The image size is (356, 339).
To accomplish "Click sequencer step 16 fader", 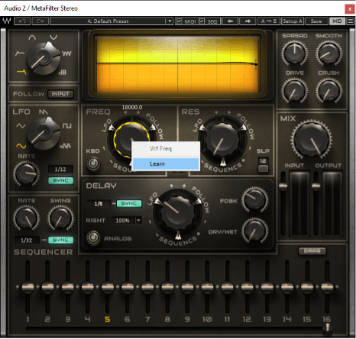I will [327, 286].
